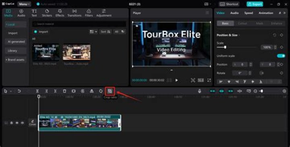Open the selection tool dropdown arrow

coord(11,91)
